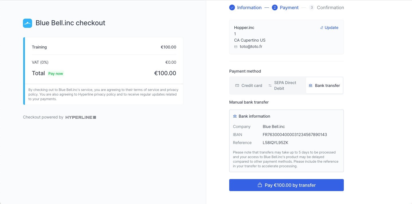The width and height of the screenshot is (412, 204).
Task: Click the pencil icon next to Update
Action: tap(322, 28)
